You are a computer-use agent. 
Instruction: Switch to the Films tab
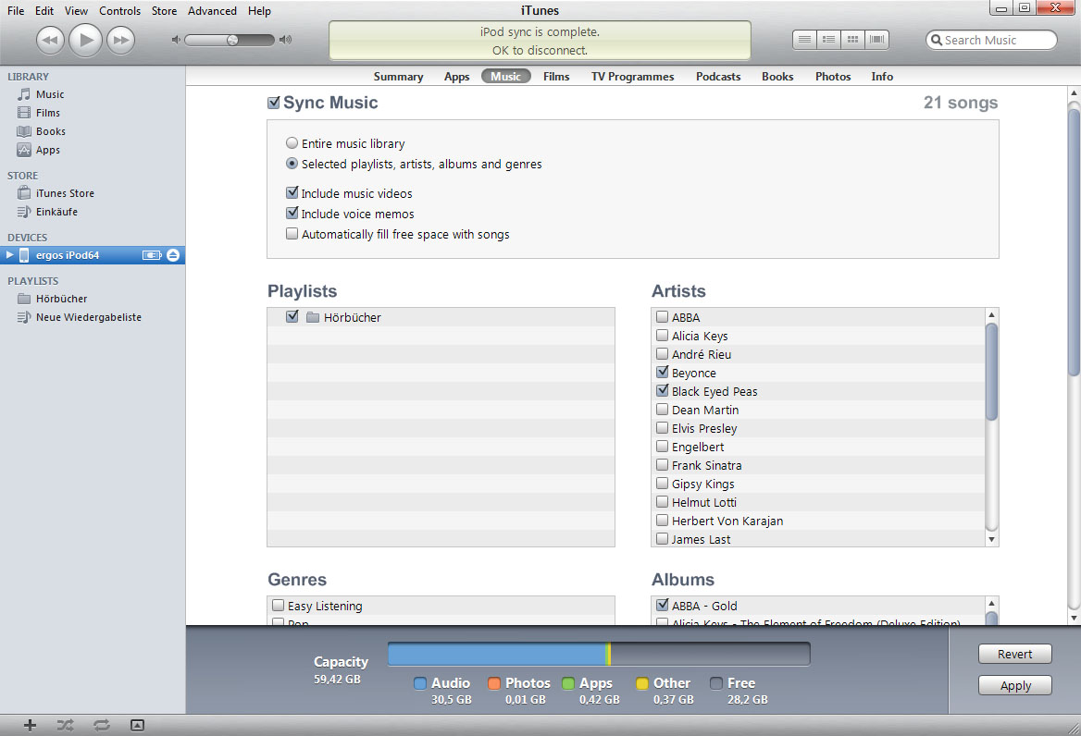(x=556, y=77)
